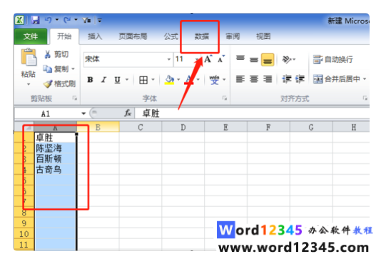Viewport: 376px width, 259px height.
Task: Open the Name Box dropdown arrow beside A1
Action: pyautogui.click(x=83, y=113)
